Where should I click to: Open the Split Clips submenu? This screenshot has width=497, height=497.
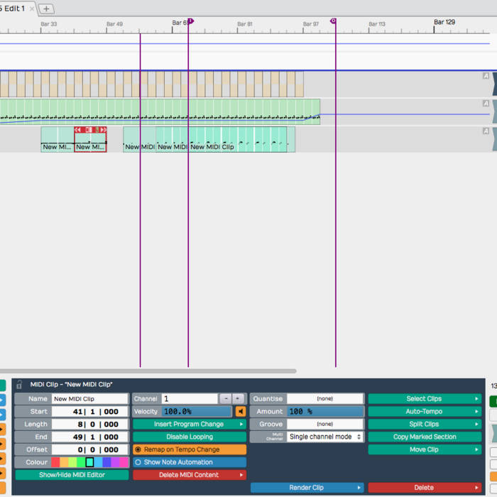424,424
